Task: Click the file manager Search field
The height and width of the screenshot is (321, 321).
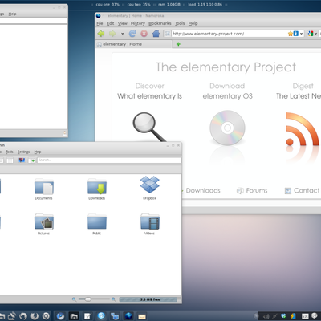Action: [109, 160]
